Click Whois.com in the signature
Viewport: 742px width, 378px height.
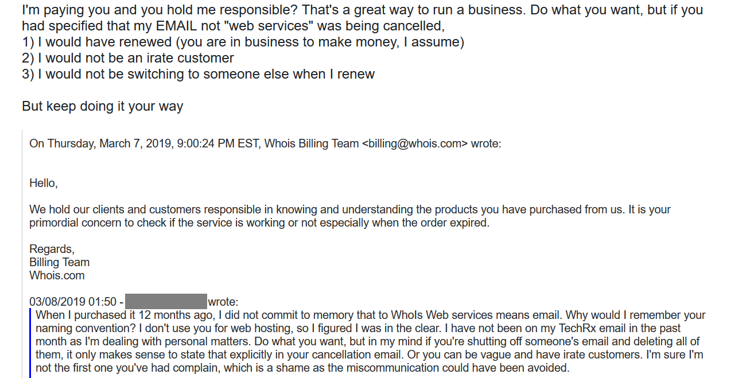(x=57, y=275)
